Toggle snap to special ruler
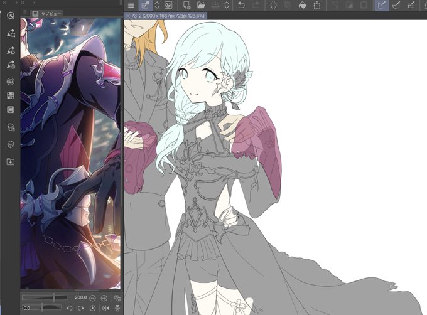 click(x=396, y=5)
